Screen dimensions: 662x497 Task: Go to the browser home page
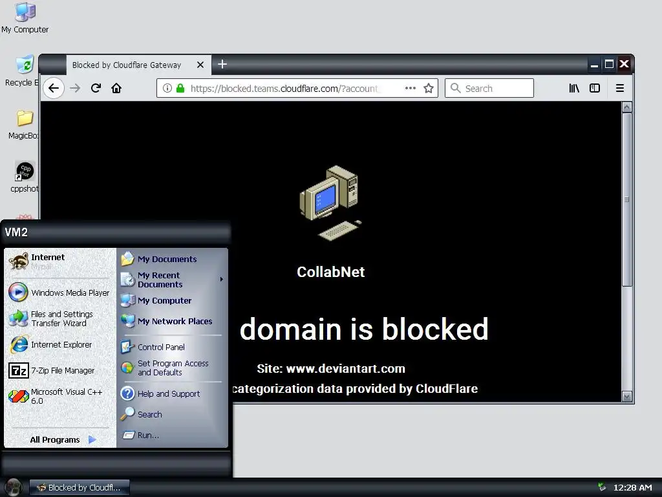[x=116, y=88]
